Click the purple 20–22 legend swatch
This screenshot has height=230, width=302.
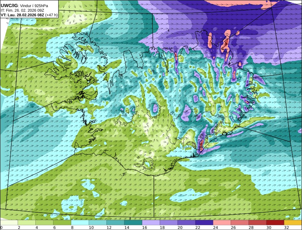[187, 223]
